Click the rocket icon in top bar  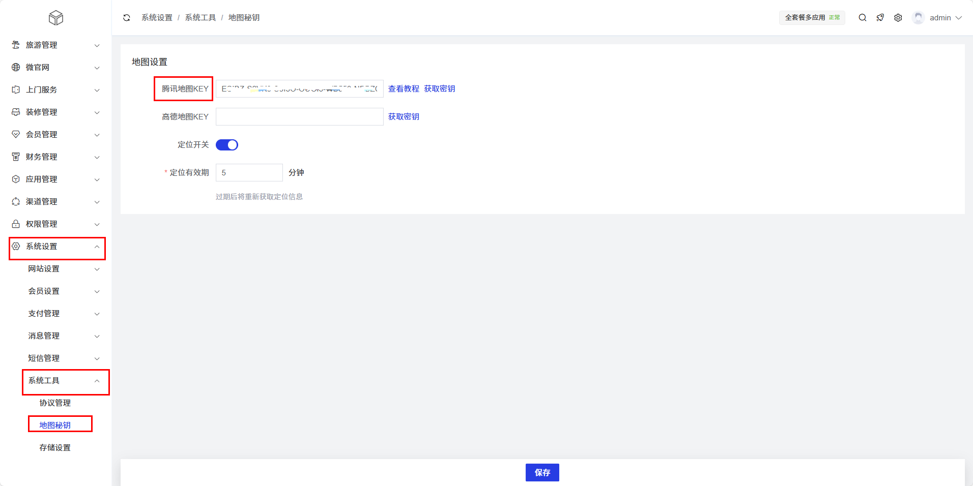tap(880, 18)
